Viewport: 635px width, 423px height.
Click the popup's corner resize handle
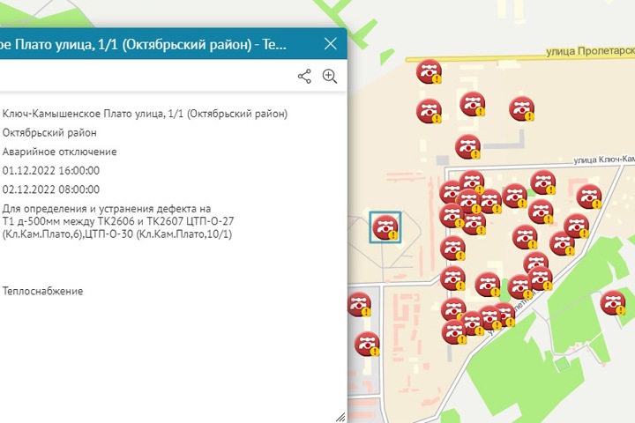tap(340, 416)
